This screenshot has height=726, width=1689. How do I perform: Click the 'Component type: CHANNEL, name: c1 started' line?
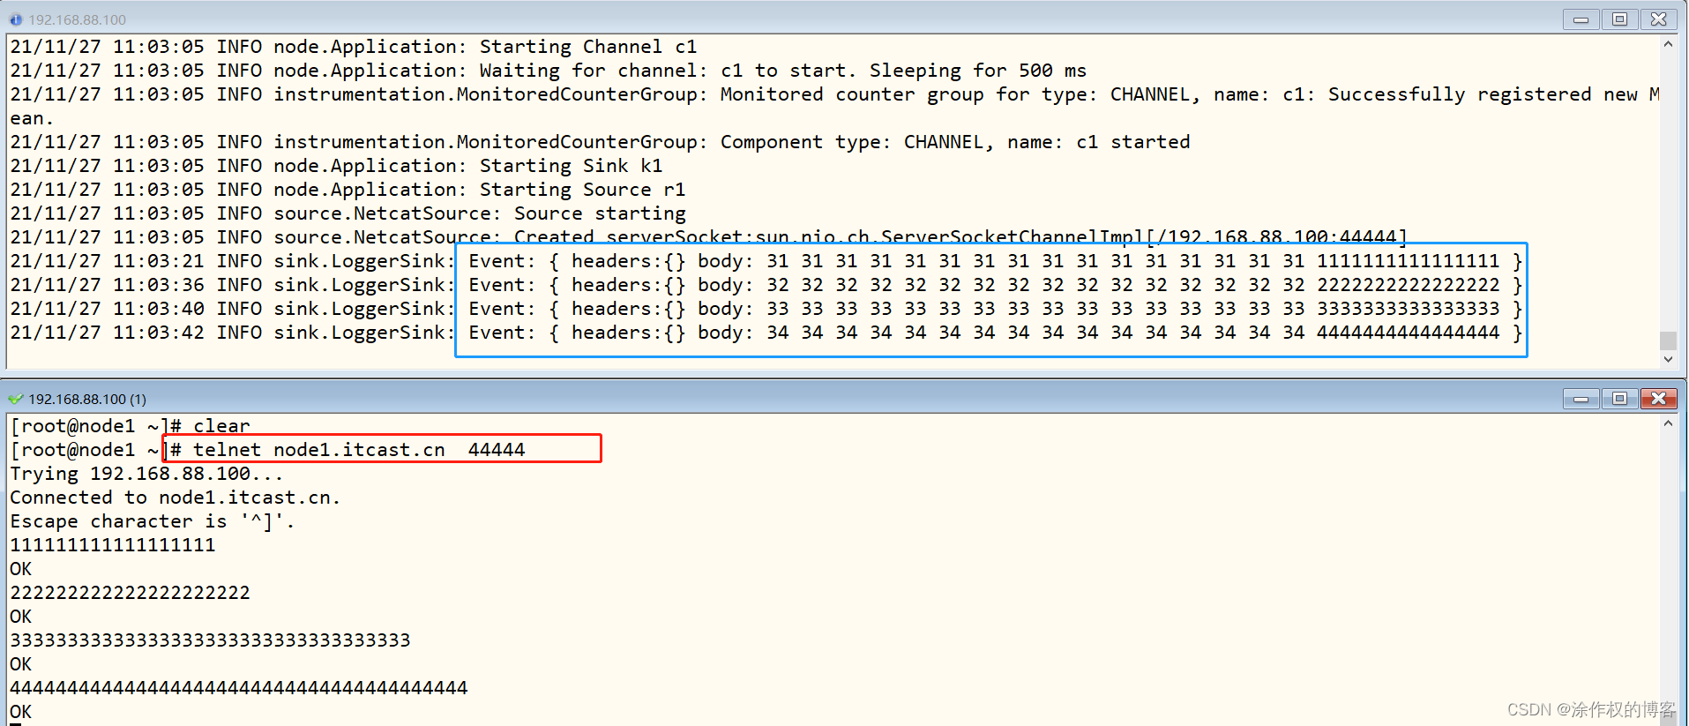coord(600,142)
